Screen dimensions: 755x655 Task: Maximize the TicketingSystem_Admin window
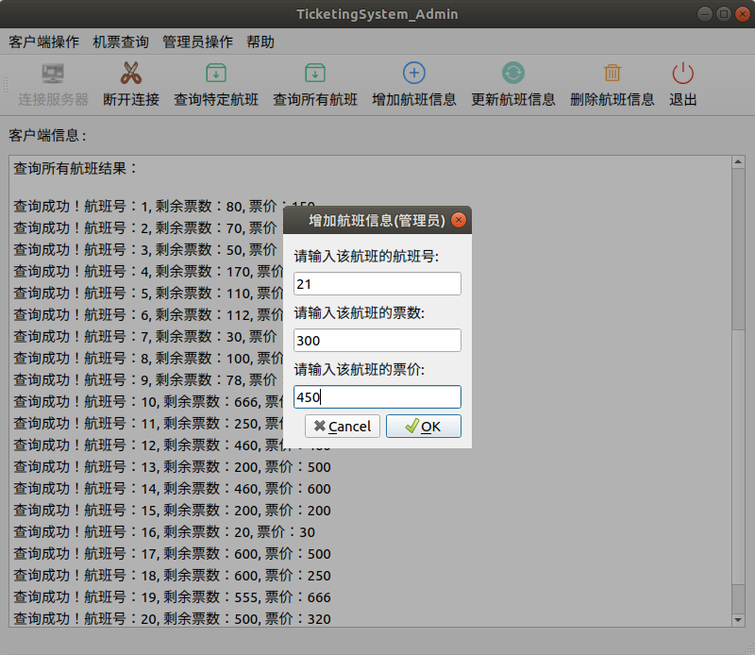(724, 14)
